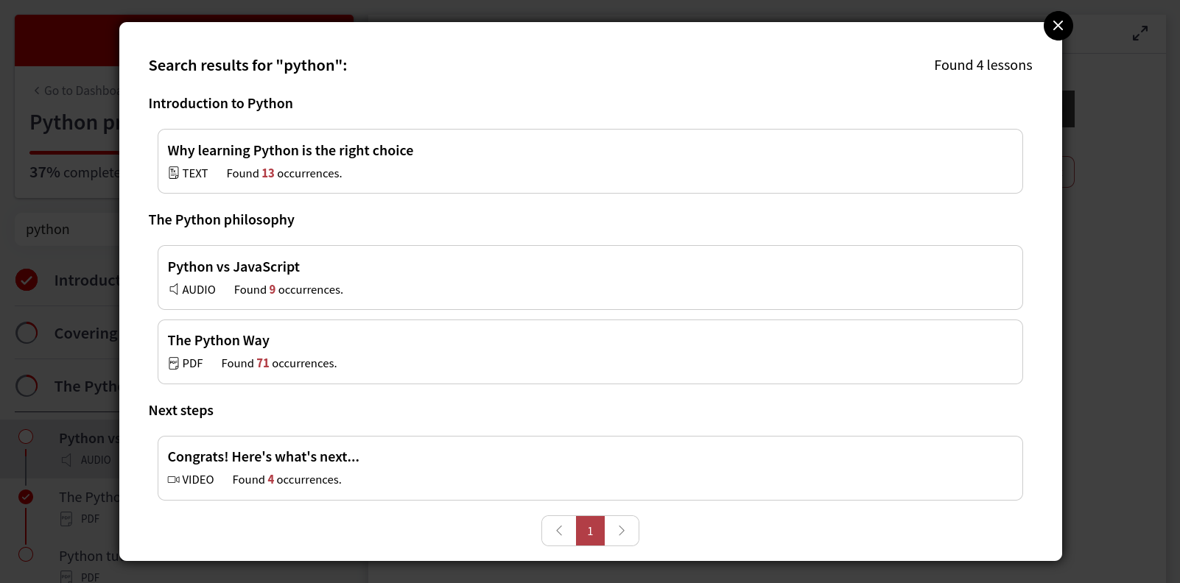
Task: Toggle the completion checkmark on the Introduction section
Action: pos(27,280)
